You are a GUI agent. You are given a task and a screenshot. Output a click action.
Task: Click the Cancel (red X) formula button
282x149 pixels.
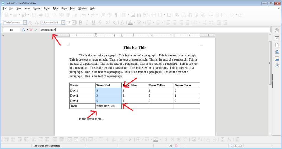31,30
